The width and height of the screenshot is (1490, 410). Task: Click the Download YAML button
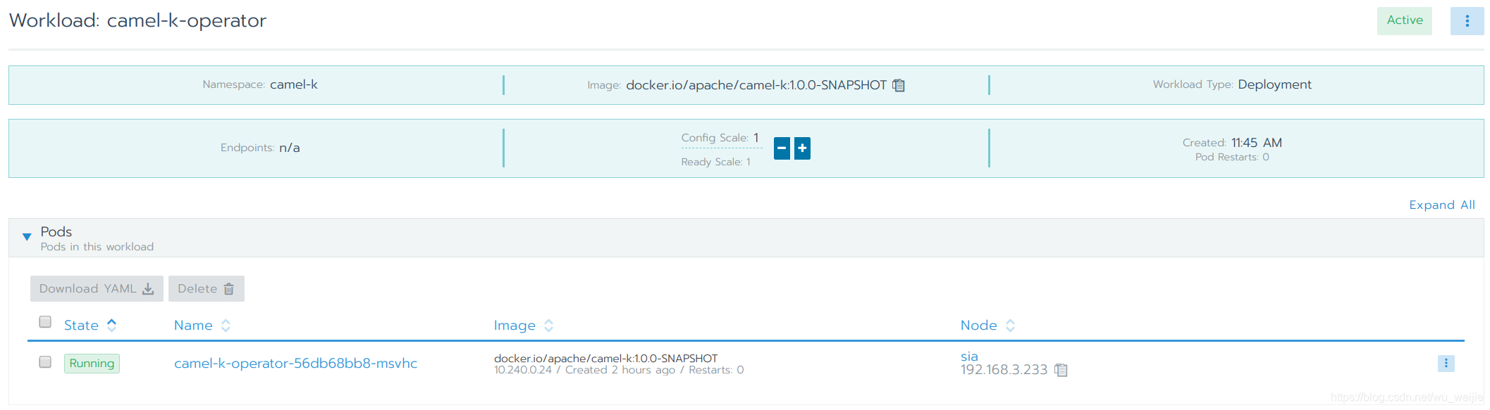tap(97, 289)
